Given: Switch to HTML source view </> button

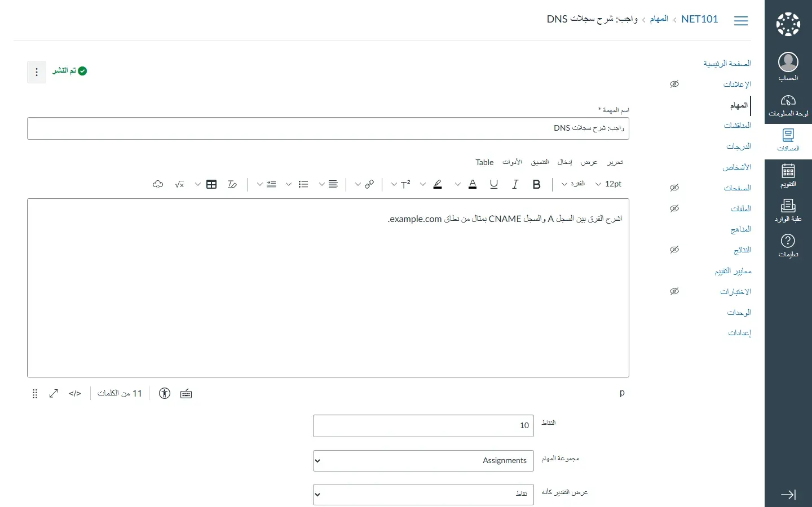Looking at the screenshot, I should 75,393.
